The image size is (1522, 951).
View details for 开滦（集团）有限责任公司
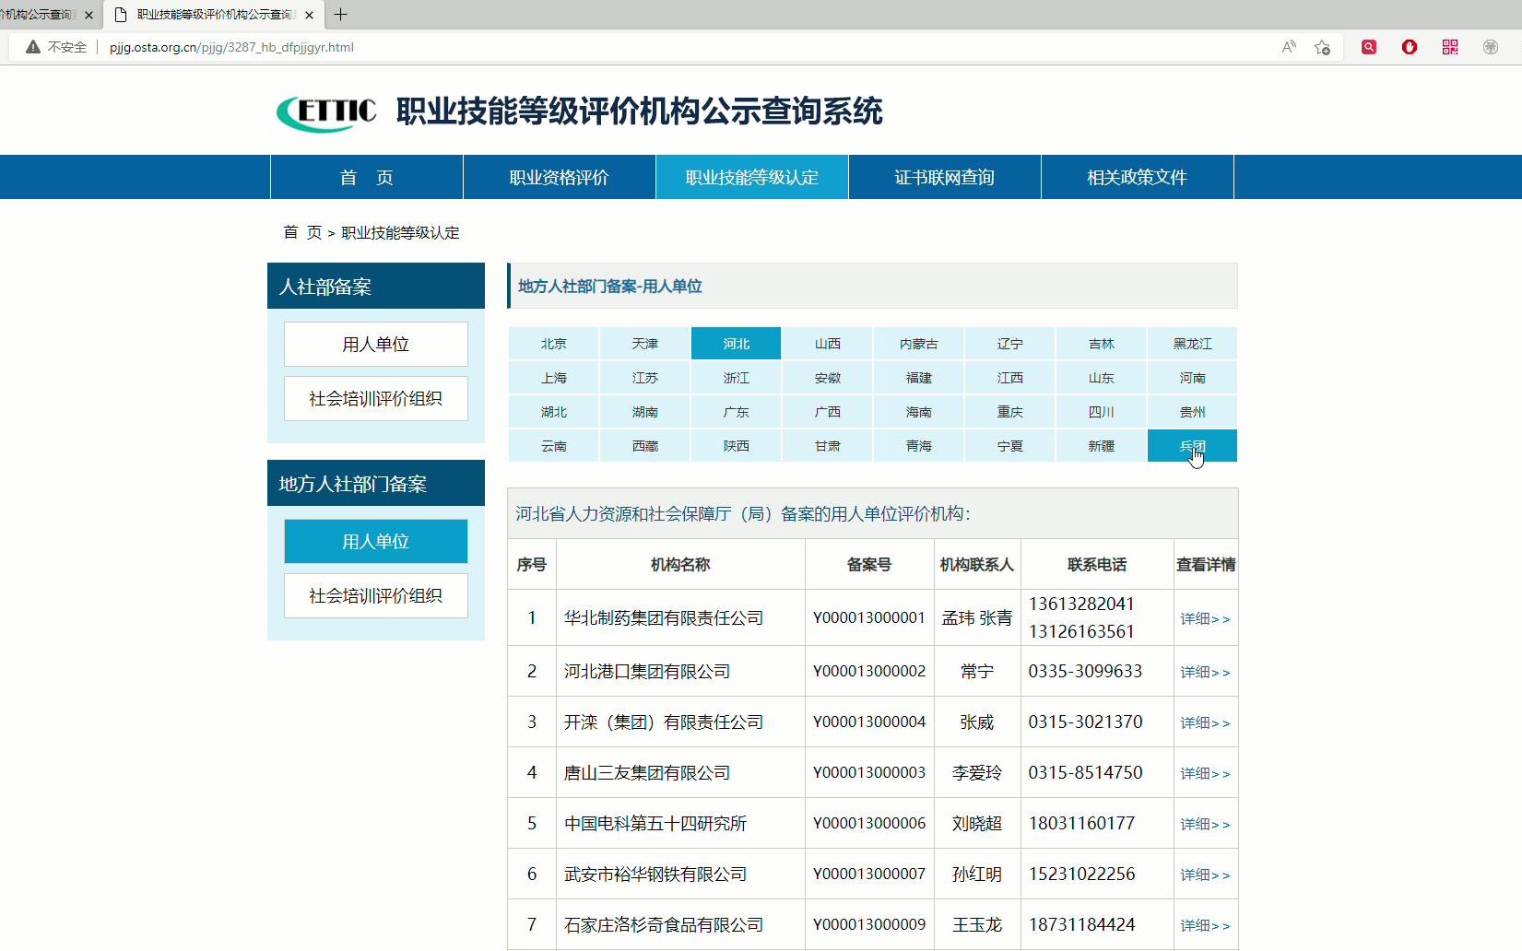[x=1205, y=722]
